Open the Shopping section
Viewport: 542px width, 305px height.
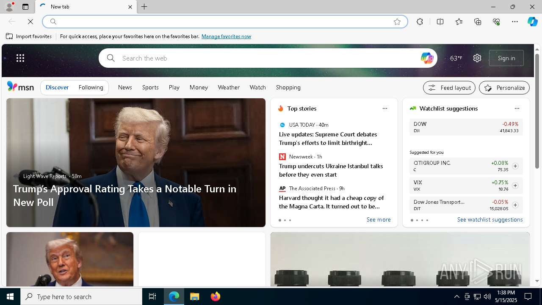tap(288, 87)
